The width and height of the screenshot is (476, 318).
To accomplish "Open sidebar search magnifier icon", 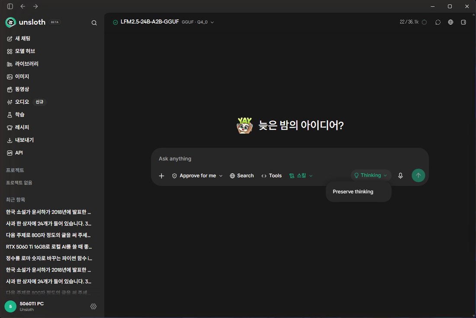I will 94,23.
